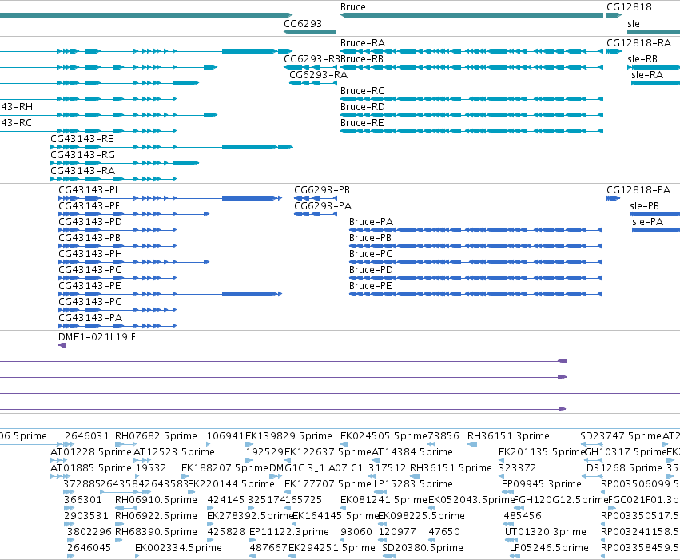Select protein label CG6293-PA
680x560 pixels.
323,206
